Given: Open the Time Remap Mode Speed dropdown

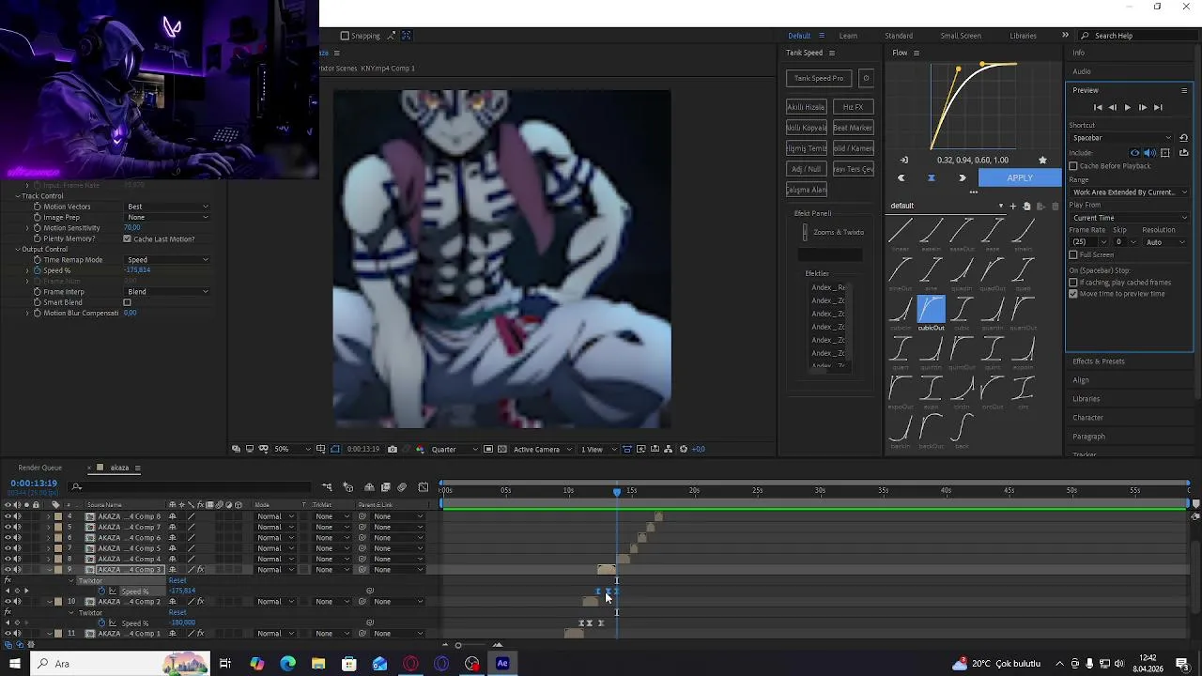Looking at the screenshot, I should (x=168, y=260).
